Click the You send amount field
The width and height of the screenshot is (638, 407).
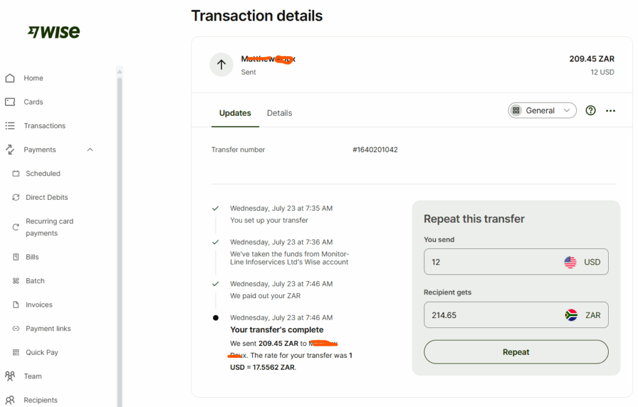516,262
